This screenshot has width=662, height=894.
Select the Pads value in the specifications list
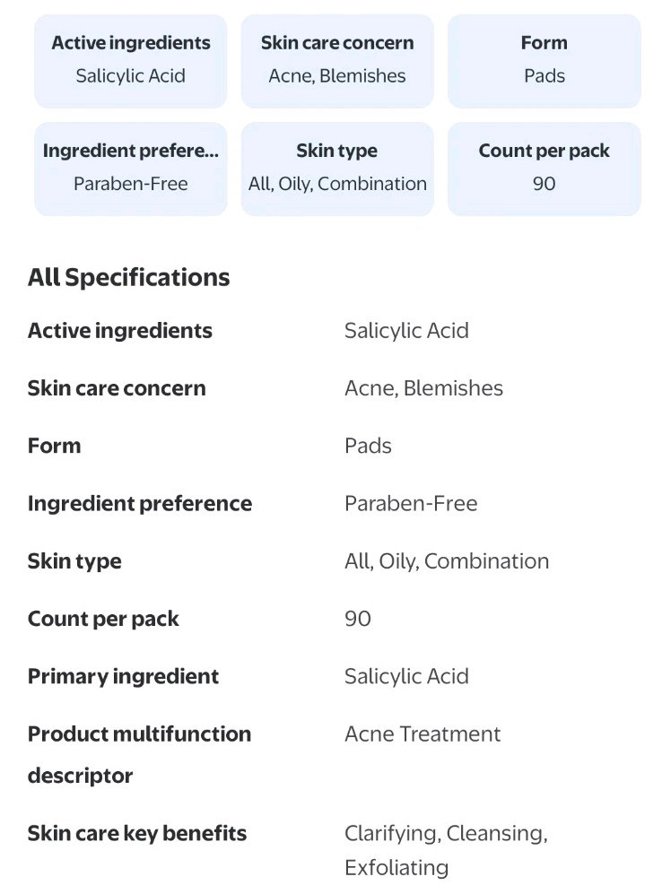[x=368, y=446]
